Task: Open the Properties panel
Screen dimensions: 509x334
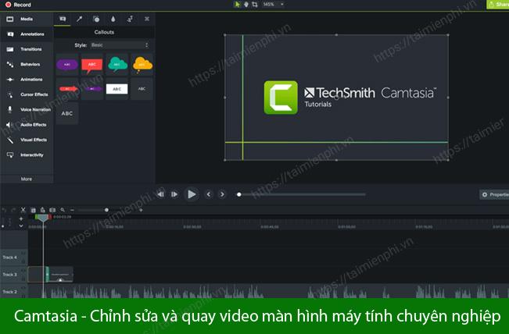Action: [x=494, y=194]
